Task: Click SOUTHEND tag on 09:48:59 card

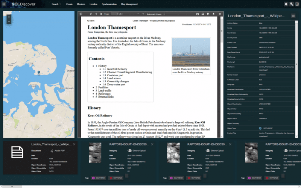Action: pyautogui.click(x=176, y=178)
